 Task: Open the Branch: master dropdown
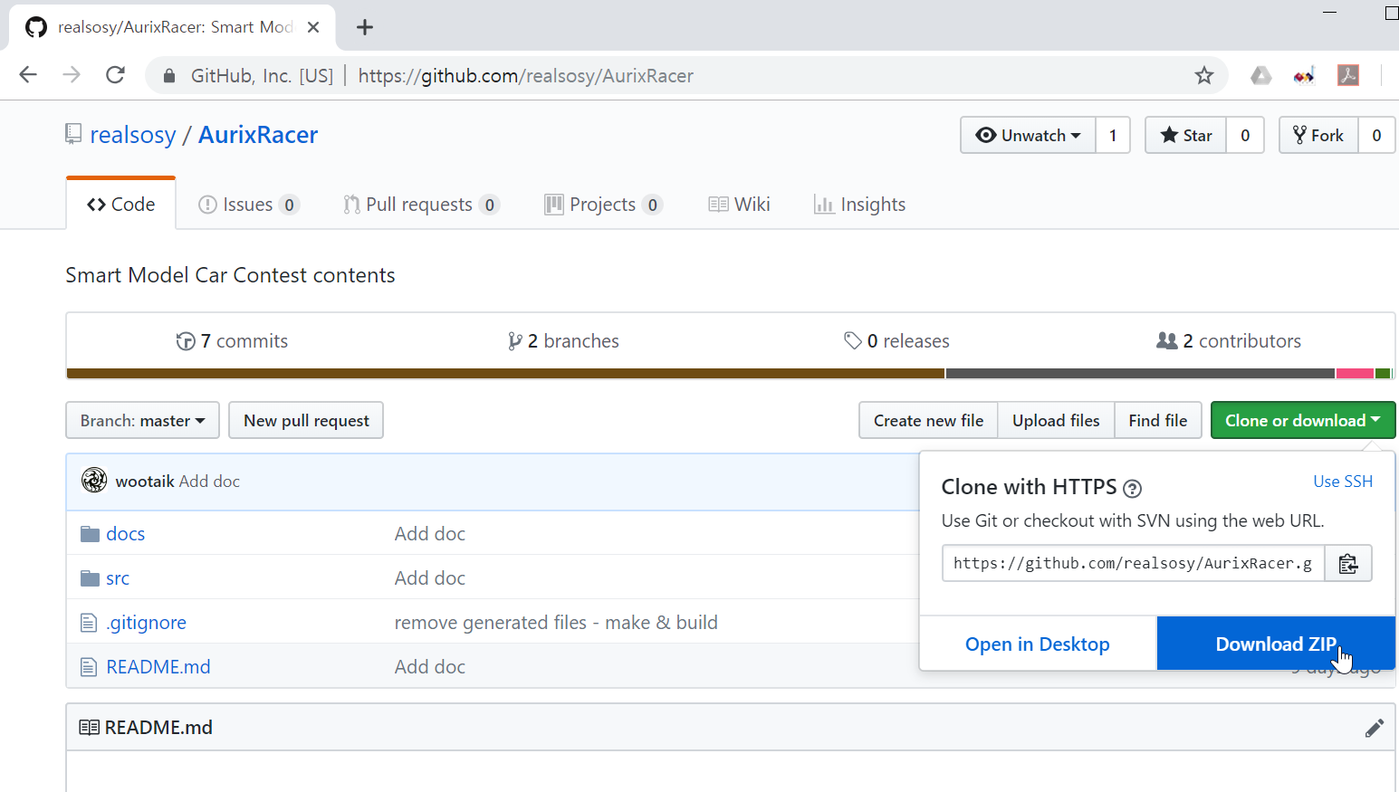pyautogui.click(x=142, y=420)
